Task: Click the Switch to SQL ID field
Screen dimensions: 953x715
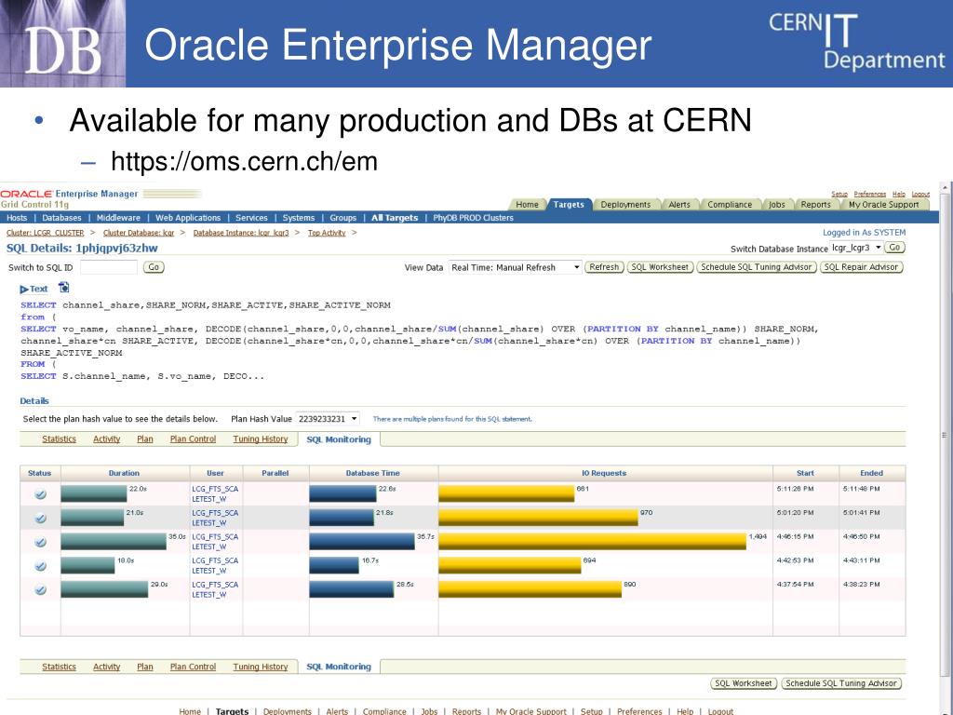Action: tap(109, 267)
